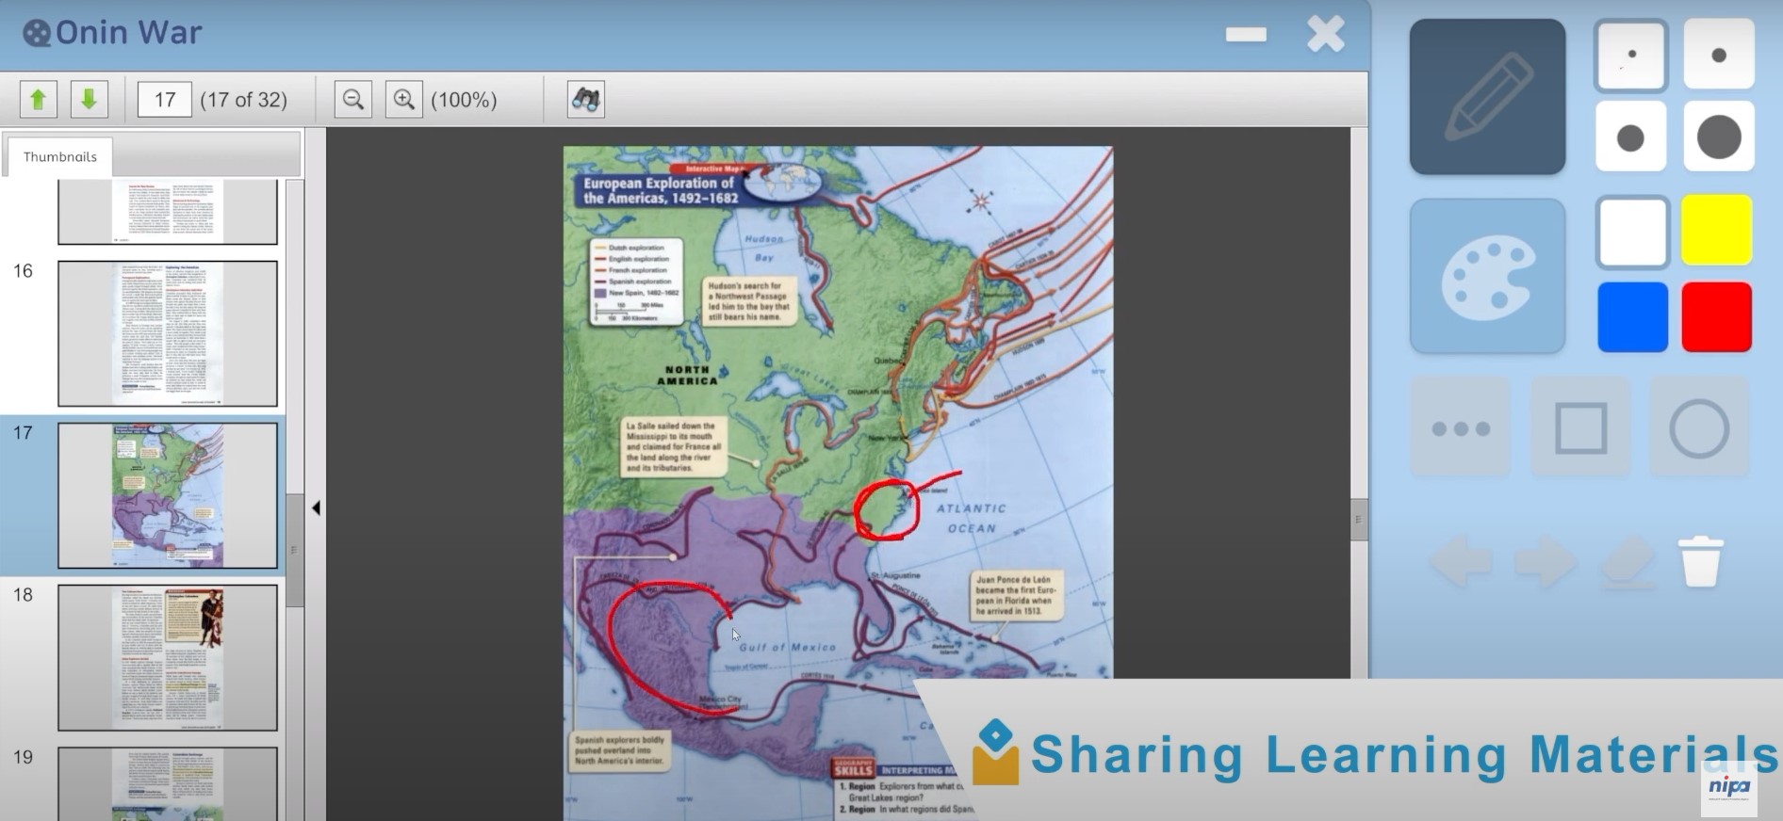
Task: Pick the yellow color swatch
Action: (1717, 231)
